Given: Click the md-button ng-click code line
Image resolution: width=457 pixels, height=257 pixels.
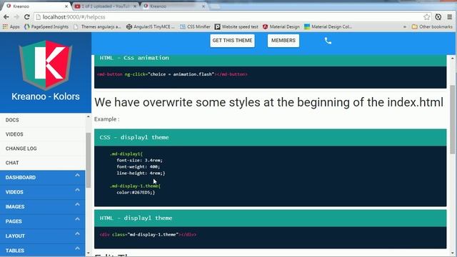Looking at the screenshot, I should click(x=172, y=74).
